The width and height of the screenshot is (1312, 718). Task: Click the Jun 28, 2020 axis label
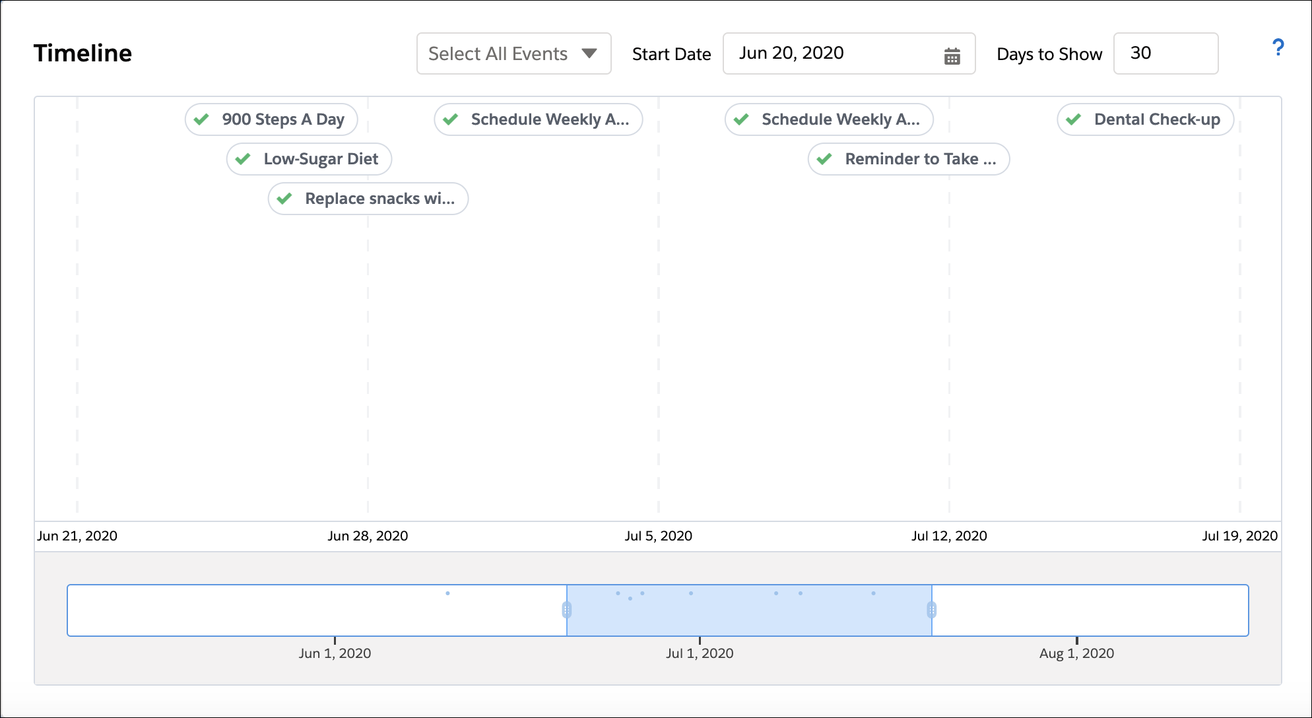point(368,536)
